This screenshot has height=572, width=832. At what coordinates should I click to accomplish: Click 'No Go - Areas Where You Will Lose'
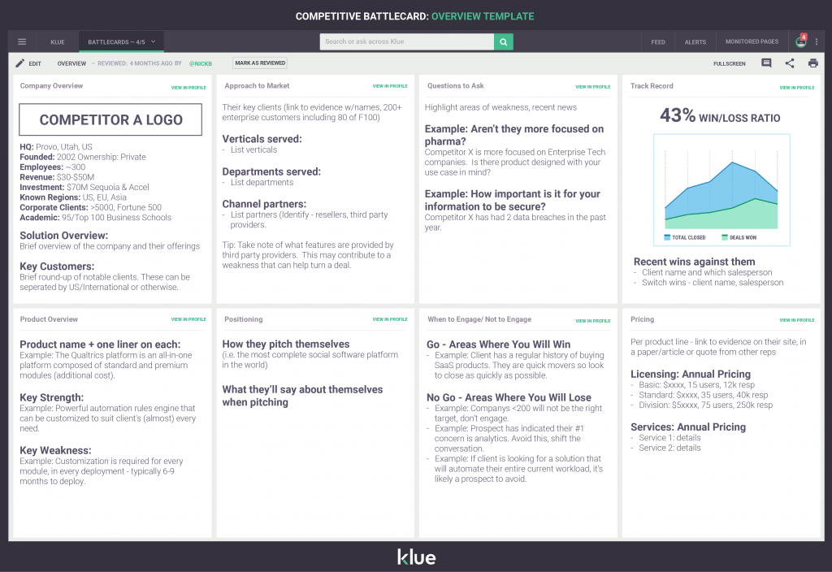[x=509, y=397]
